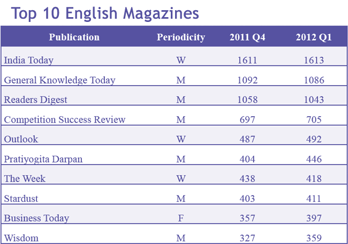
Task: Click the 'Top 10 English Magazines' title
Action: (105, 14)
